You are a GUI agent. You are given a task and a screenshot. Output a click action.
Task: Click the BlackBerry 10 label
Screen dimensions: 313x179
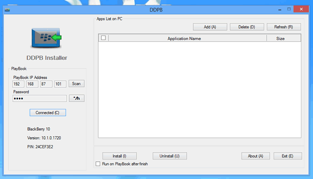click(38, 129)
